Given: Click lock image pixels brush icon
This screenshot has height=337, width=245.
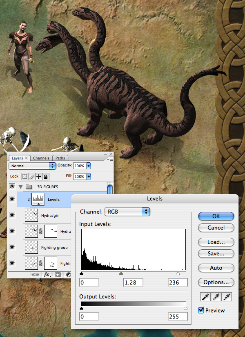Looking at the screenshot, I should (x=32, y=177).
